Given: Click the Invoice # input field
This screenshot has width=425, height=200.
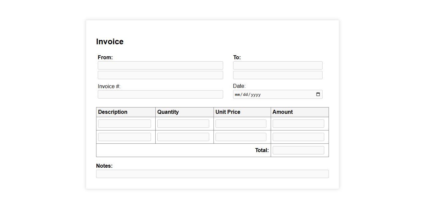Looking at the screenshot, I should [x=160, y=95].
